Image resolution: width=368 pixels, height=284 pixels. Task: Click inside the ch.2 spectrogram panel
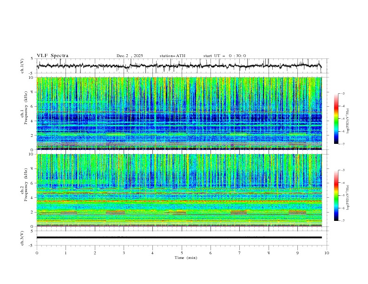pyautogui.click(x=179, y=190)
